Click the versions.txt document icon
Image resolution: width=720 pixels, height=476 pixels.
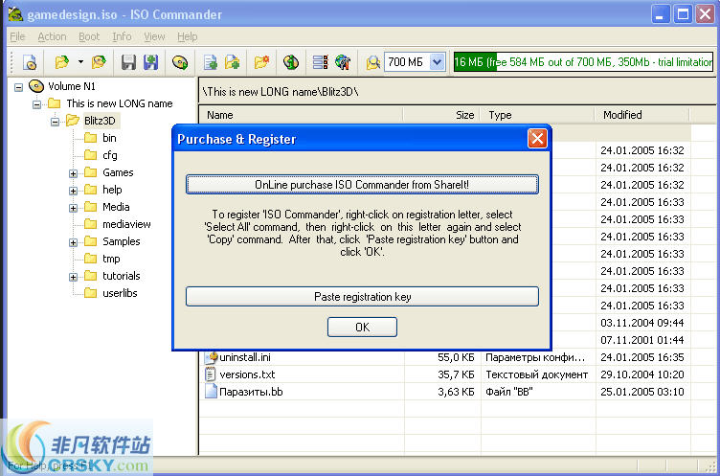211,374
